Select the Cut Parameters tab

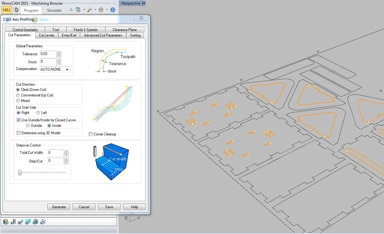pyautogui.click(x=20, y=35)
